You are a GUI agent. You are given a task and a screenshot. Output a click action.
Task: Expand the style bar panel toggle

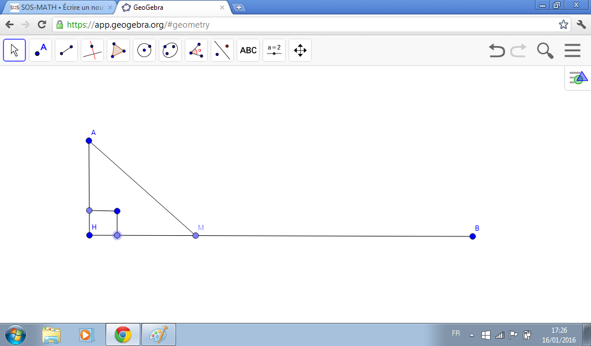click(578, 78)
